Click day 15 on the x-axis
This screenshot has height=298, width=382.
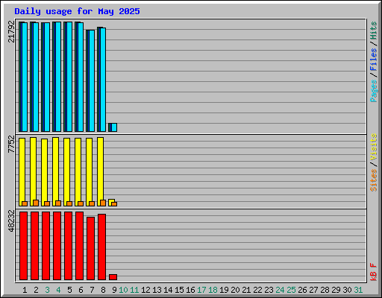pos(179,290)
